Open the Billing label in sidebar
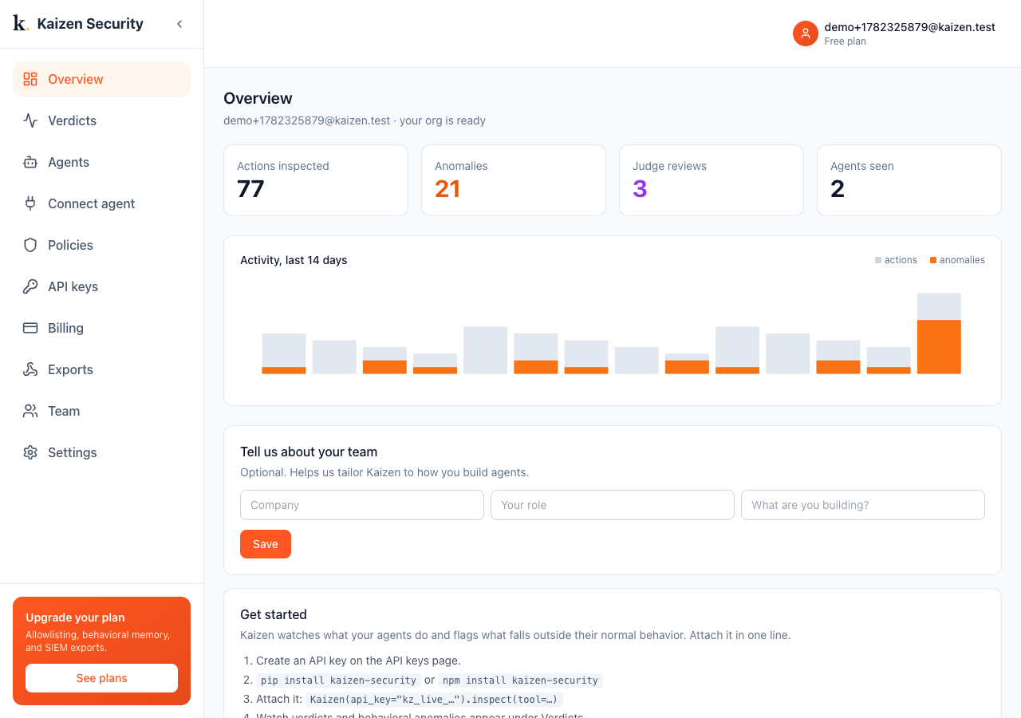 pos(65,328)
